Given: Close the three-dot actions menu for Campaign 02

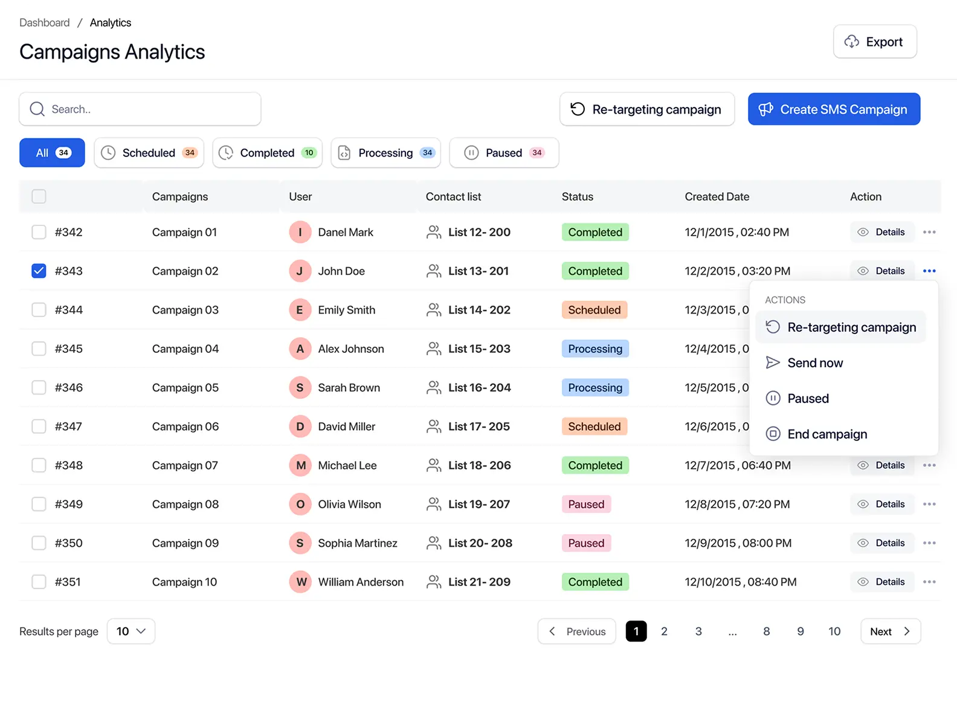Looking at the screenshot, I should pos(929,271).
